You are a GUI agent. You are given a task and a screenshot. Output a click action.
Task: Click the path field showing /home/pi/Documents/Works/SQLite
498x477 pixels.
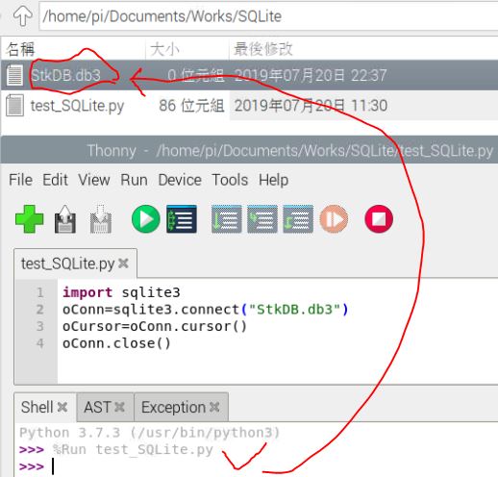point(268,16)
